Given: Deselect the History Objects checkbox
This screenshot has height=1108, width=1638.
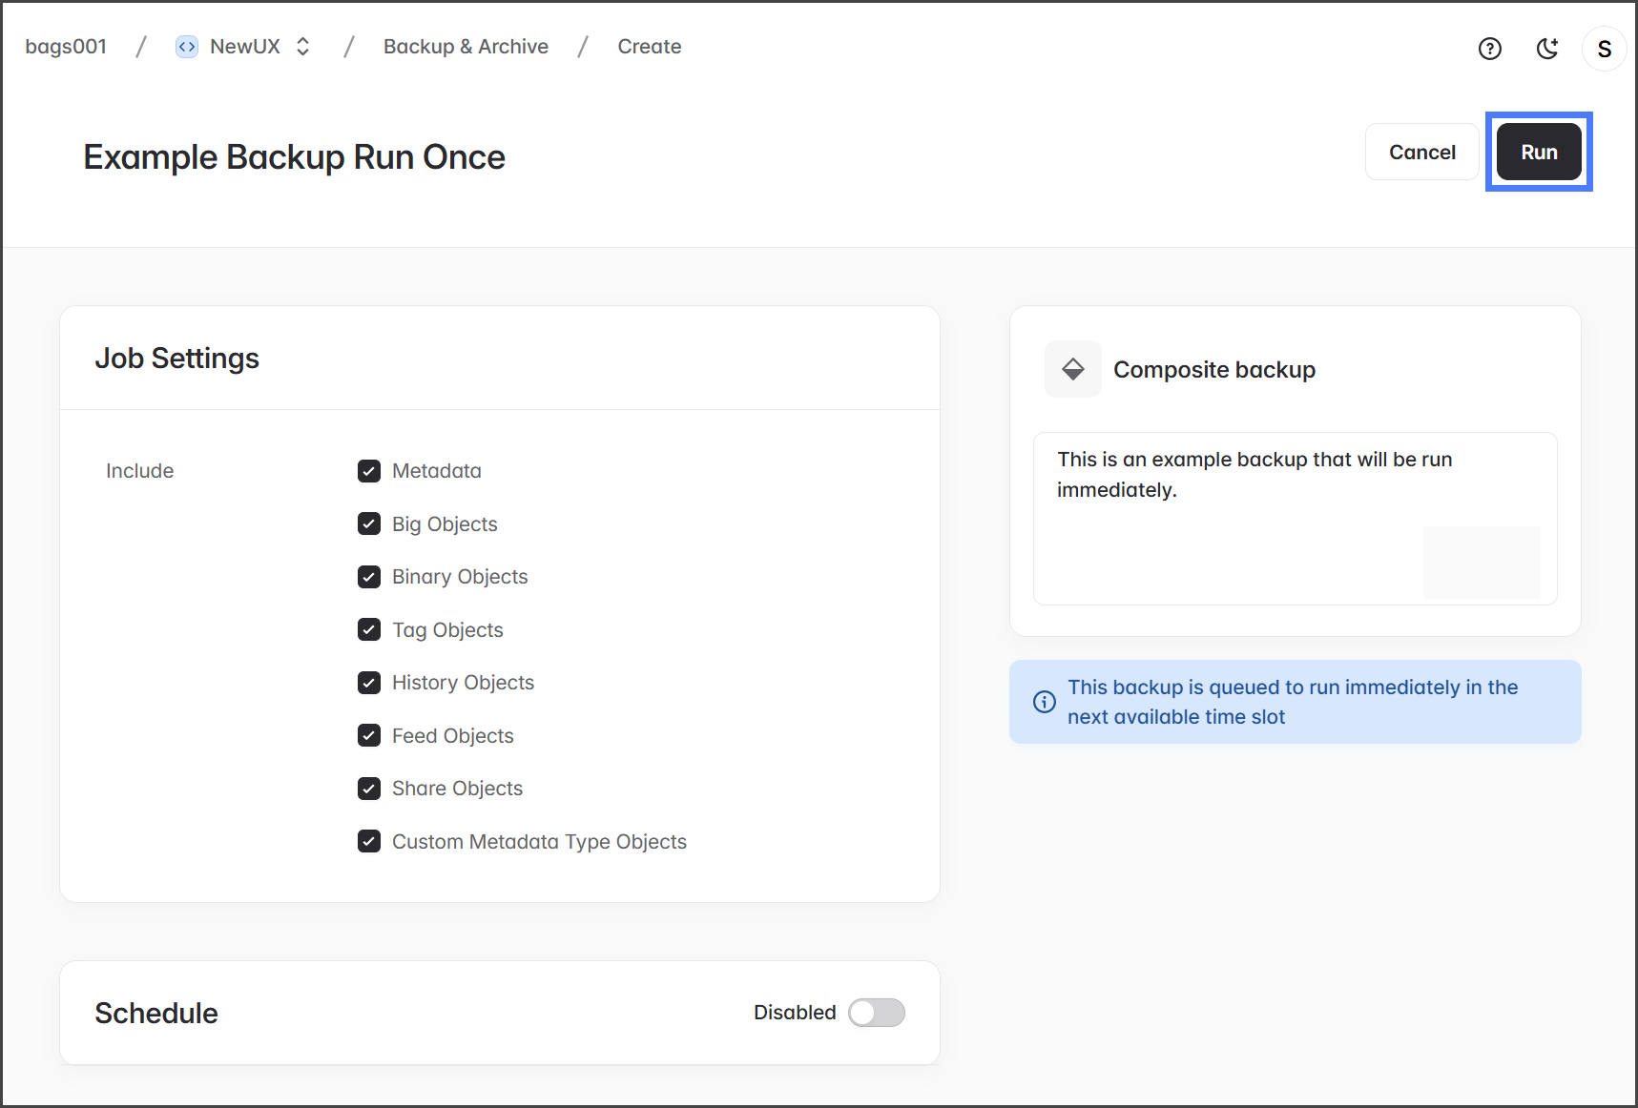Looking at the screenshot, I should pos(369,683).
